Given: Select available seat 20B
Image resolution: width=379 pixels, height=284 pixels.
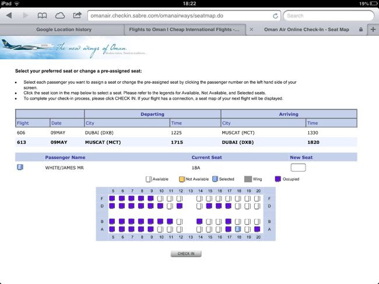Looking at the screenshot, I should point(257,222).
